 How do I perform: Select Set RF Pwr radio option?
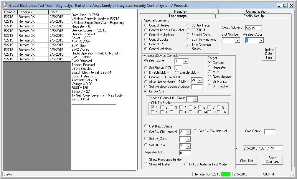[146, 145]
